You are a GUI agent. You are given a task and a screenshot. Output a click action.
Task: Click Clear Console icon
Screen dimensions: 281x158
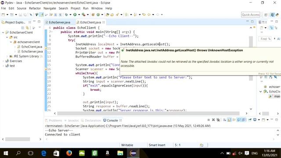(x=224, y=120)
